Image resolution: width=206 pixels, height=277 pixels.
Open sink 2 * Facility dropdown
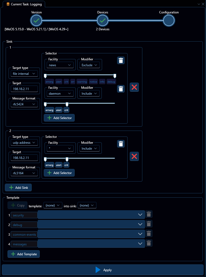click(60, 148)
